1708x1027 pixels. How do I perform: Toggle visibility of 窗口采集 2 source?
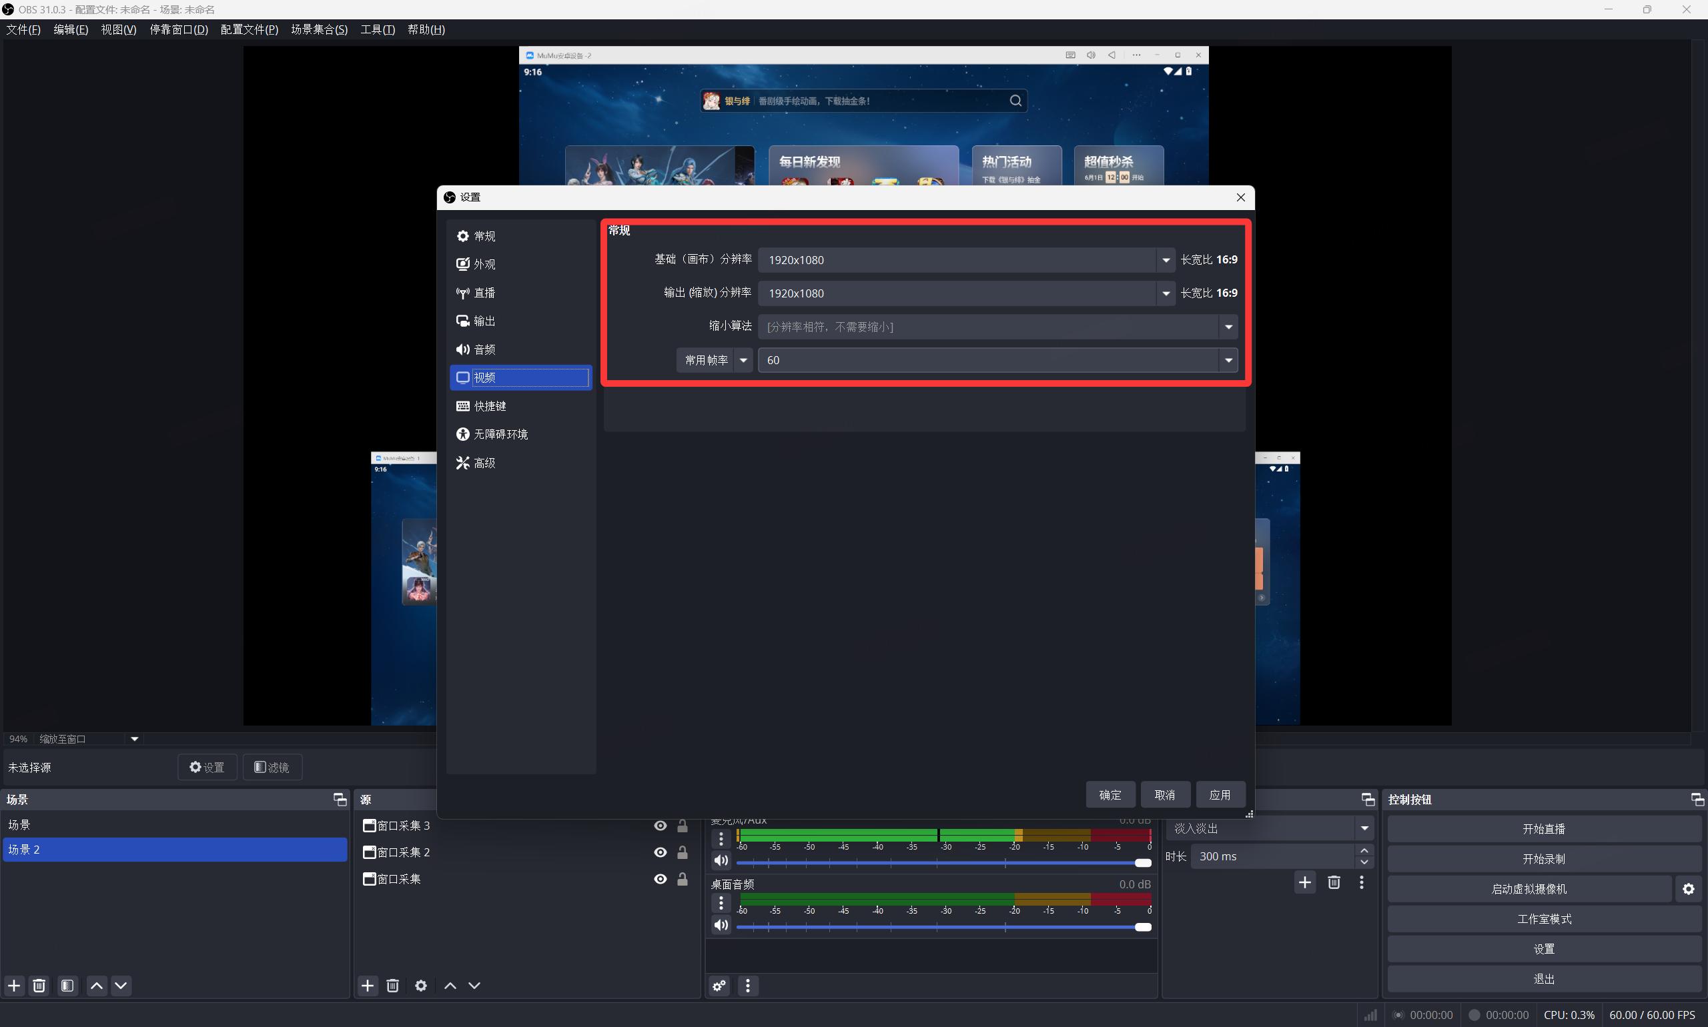point(660,852)
